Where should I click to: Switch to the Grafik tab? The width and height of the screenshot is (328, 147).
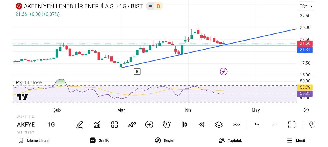tap(99, 140)
